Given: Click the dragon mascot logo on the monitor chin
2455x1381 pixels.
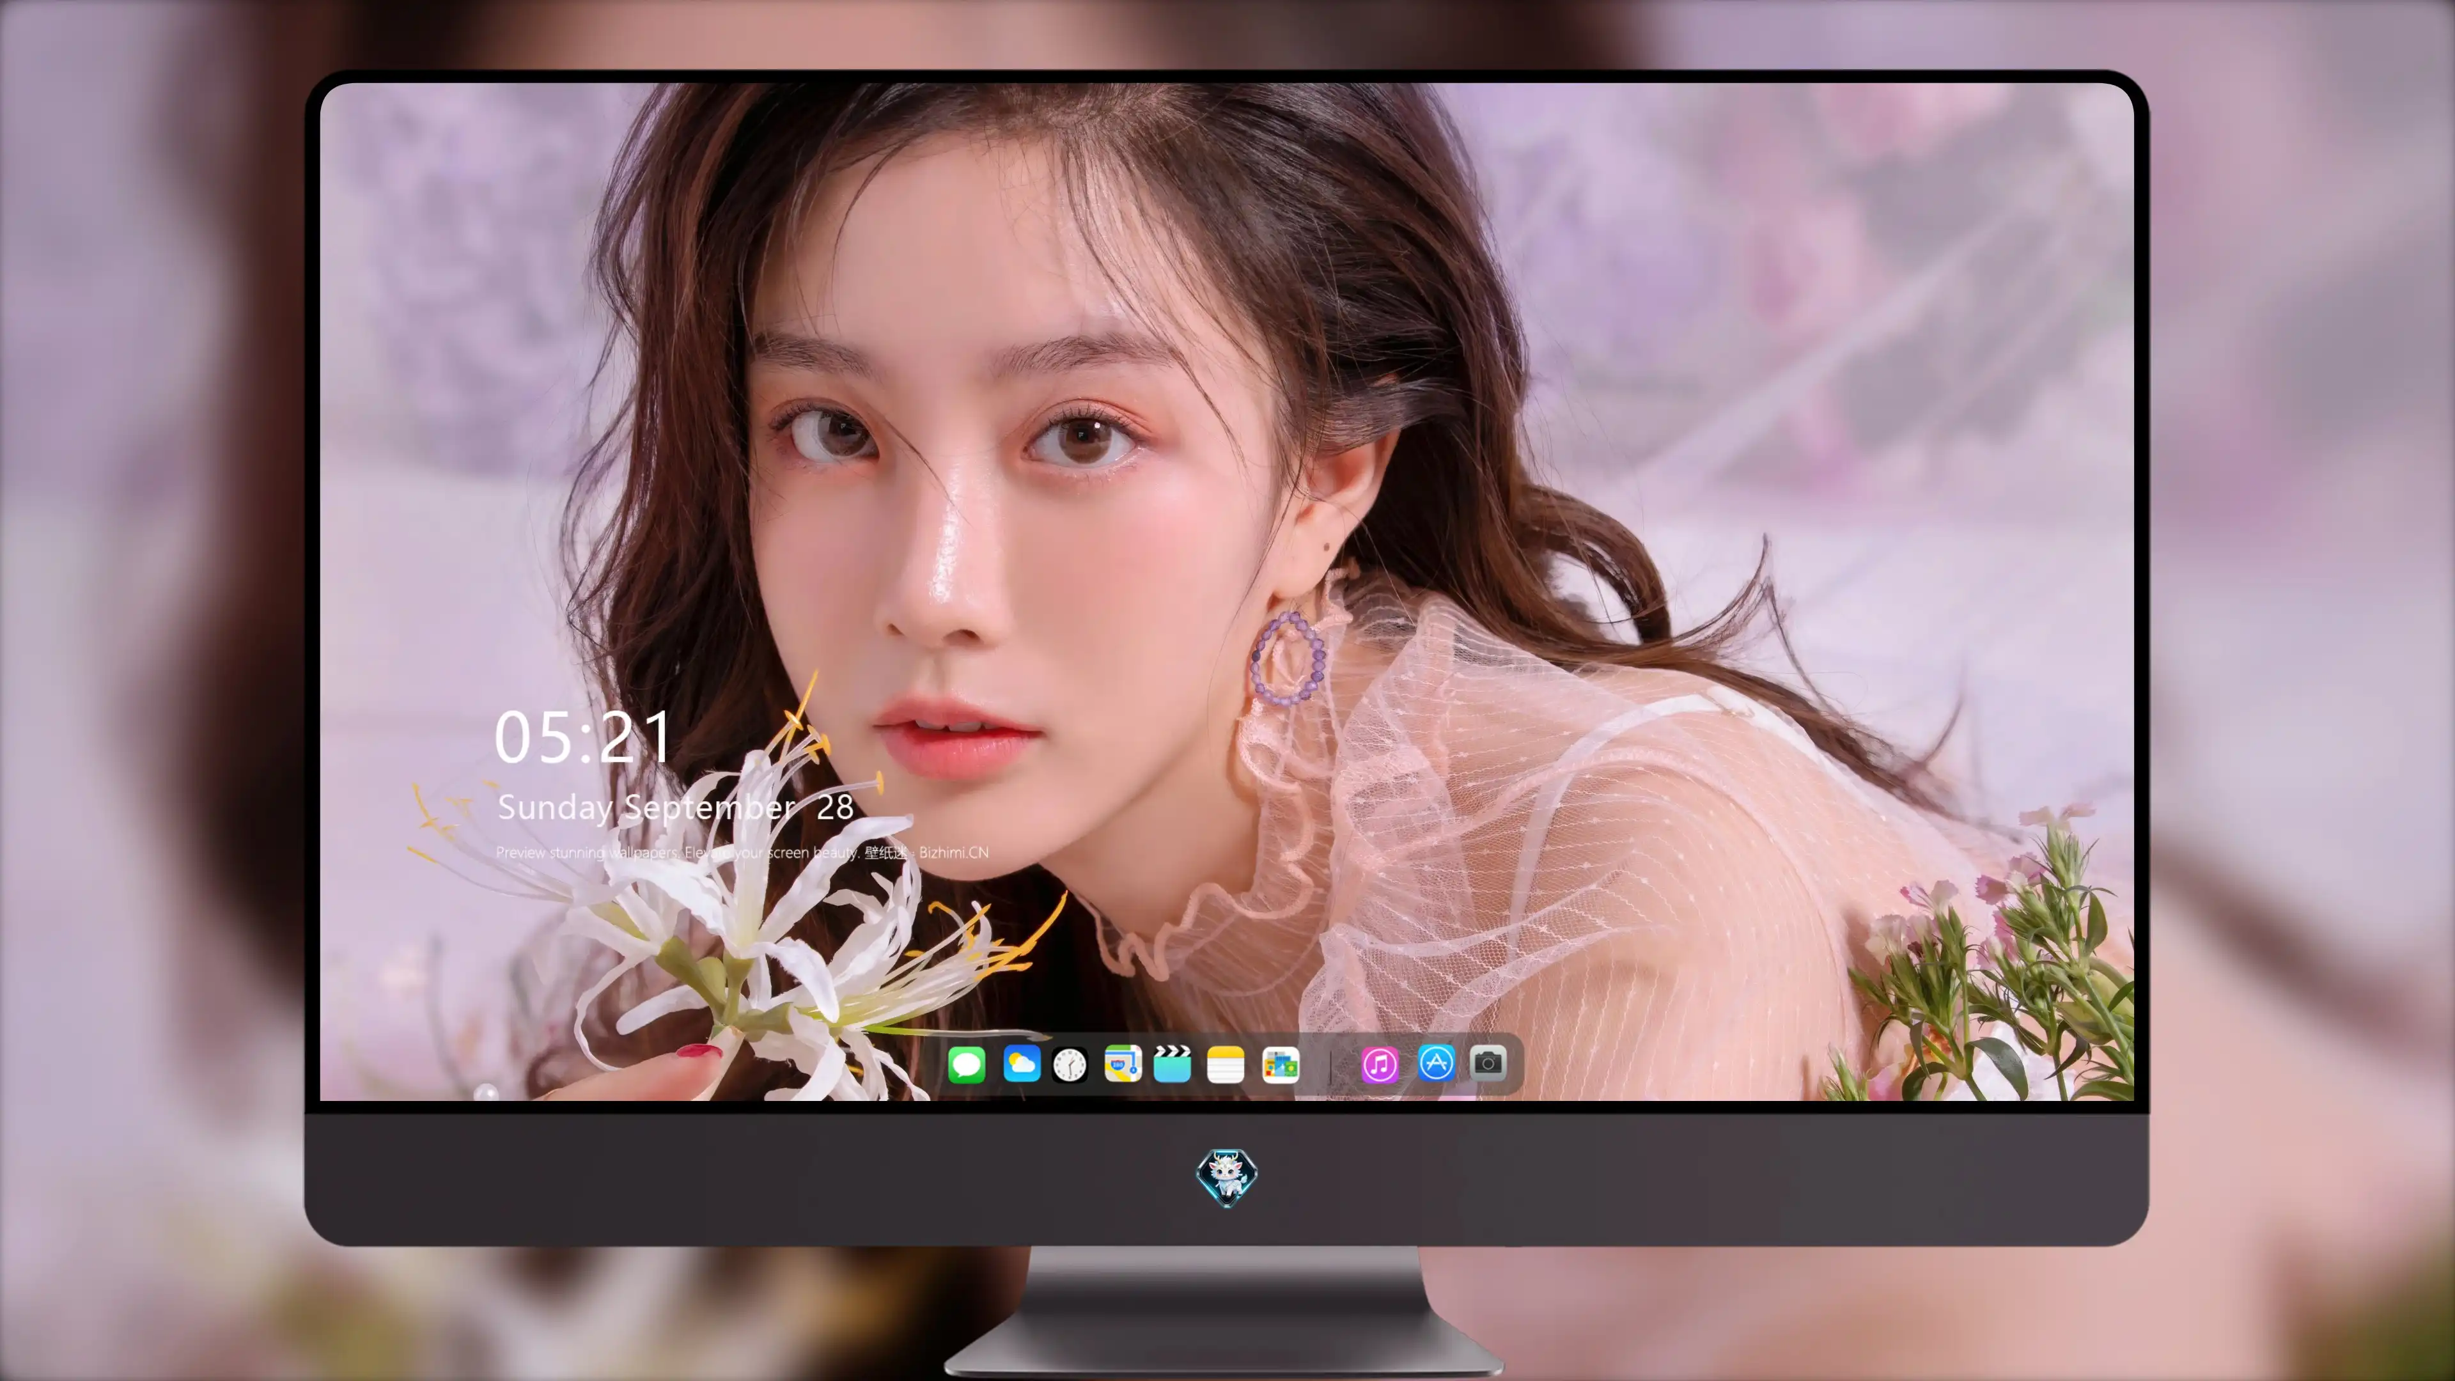Looking at the screenshot, I should pyautogui.click(x=1227, y=1178).
